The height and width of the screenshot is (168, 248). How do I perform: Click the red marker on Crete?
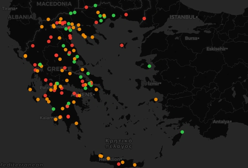(x=119, y=164)
